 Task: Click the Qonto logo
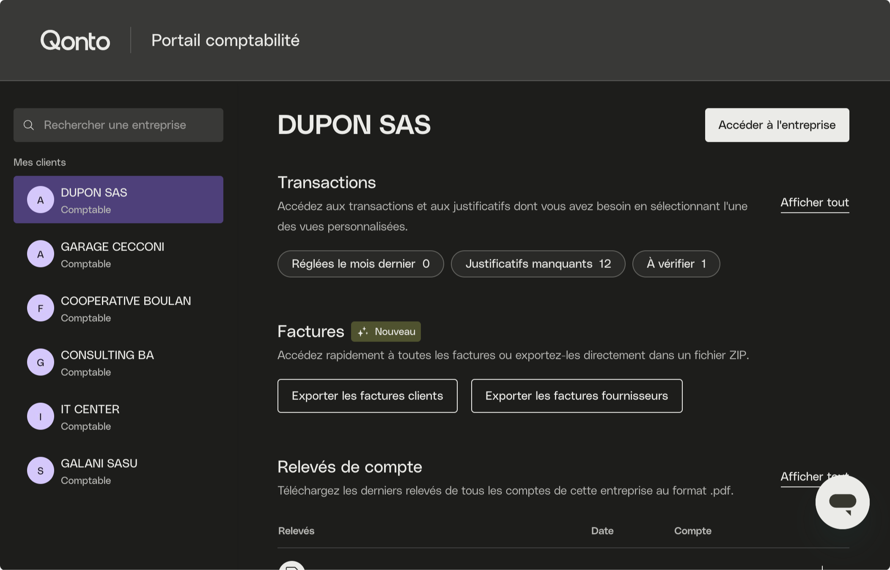pyautogui.click(x=75, y=41)
